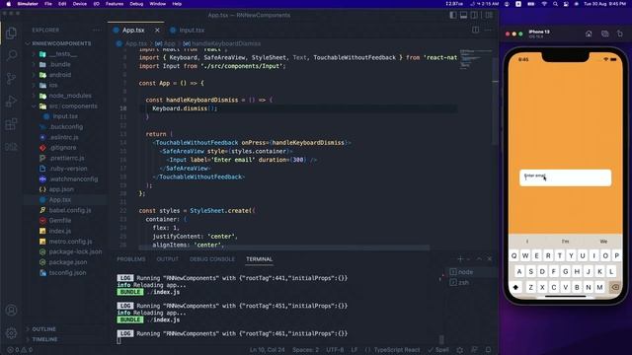Maximize the terminal panel size

(x=479, y=259)
